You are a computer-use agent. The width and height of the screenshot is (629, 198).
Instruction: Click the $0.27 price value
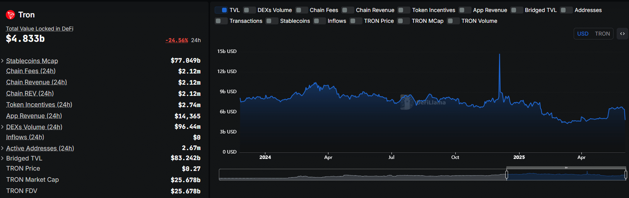(191, 169)
